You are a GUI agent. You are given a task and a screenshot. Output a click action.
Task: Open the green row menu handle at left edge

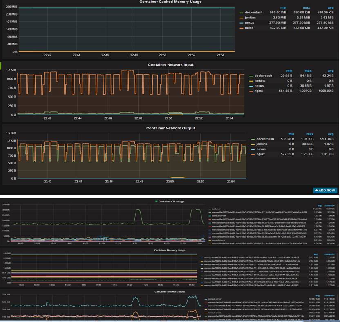tap(1, 66)
